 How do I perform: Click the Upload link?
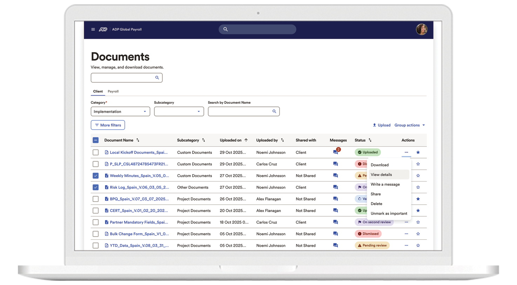(x=381, y=125)
